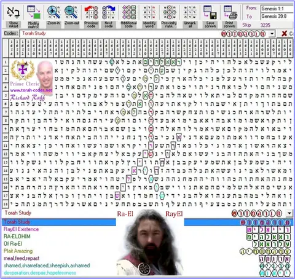
Task: Click the red X icon beside Codes bar
Action: (285, 34)
